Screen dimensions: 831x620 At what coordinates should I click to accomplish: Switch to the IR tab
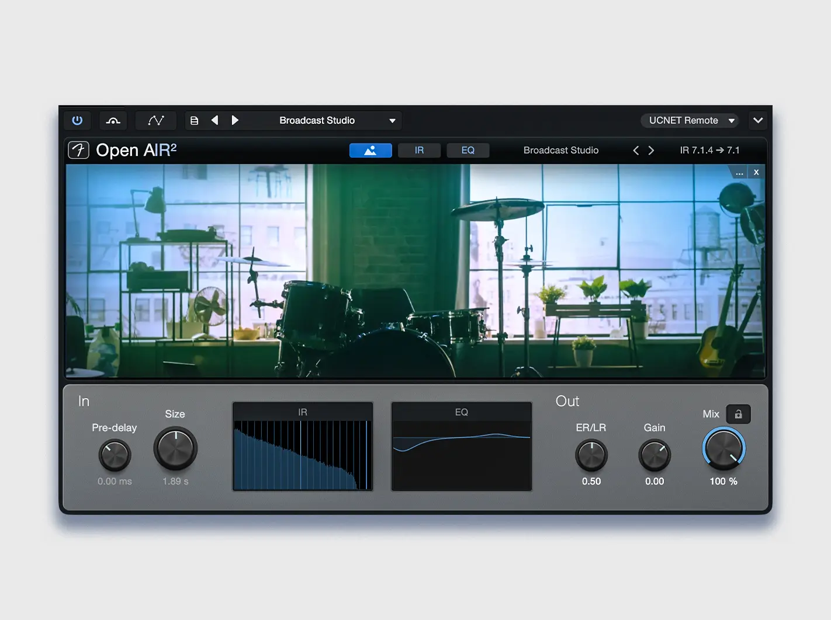419,150
